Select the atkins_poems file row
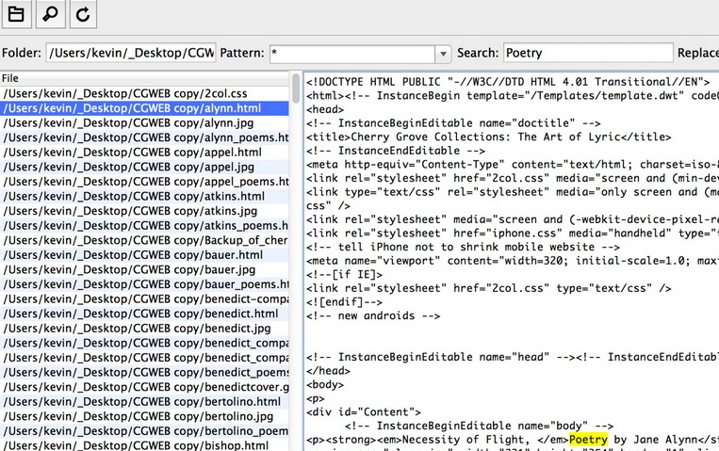 pos(144,226)
